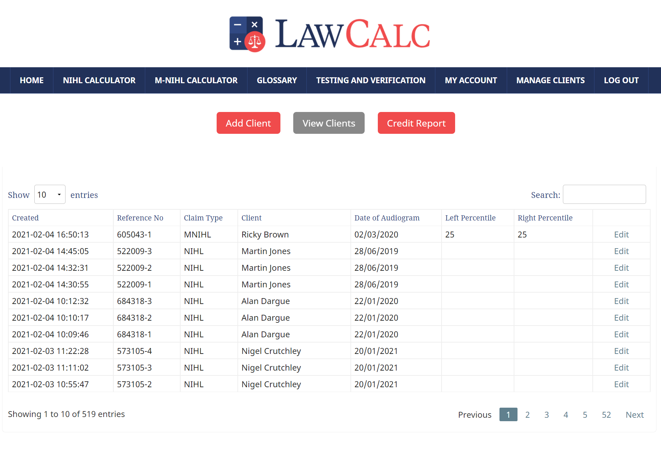Edit the 522009-1 Martin Jones entry

tap(621, 285)
